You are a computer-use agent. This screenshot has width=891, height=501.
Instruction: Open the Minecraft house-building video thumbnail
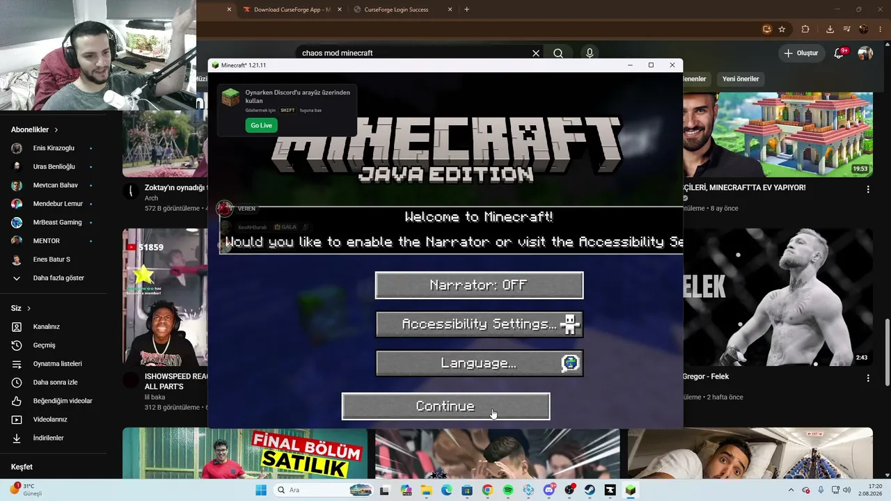[x=778, y=135]
